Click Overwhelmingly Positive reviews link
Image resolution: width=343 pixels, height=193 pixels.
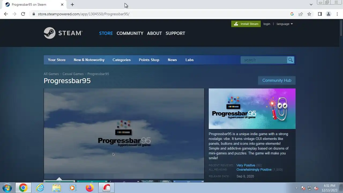tap(254, 170)
